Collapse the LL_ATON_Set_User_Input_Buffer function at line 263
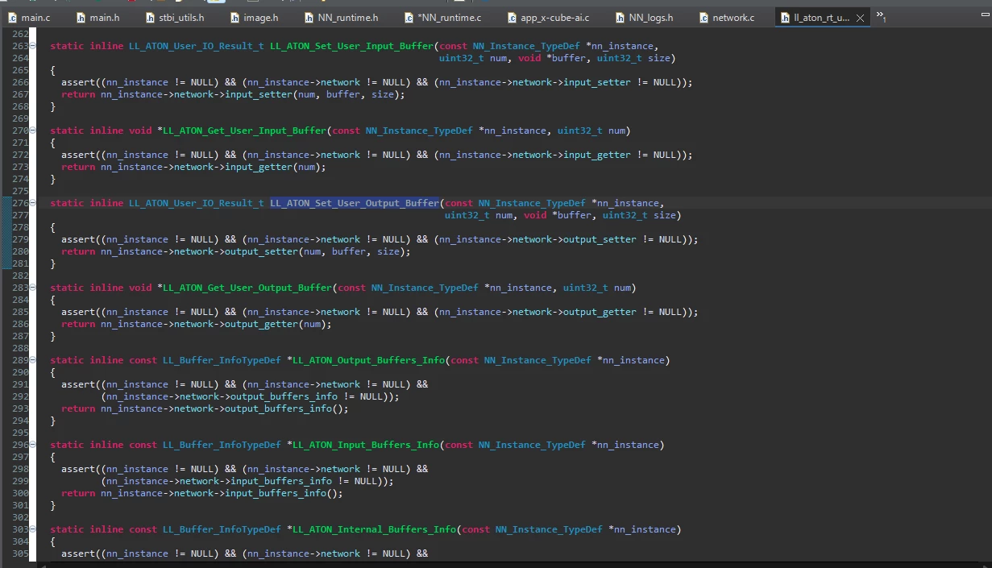 [33, 47]
